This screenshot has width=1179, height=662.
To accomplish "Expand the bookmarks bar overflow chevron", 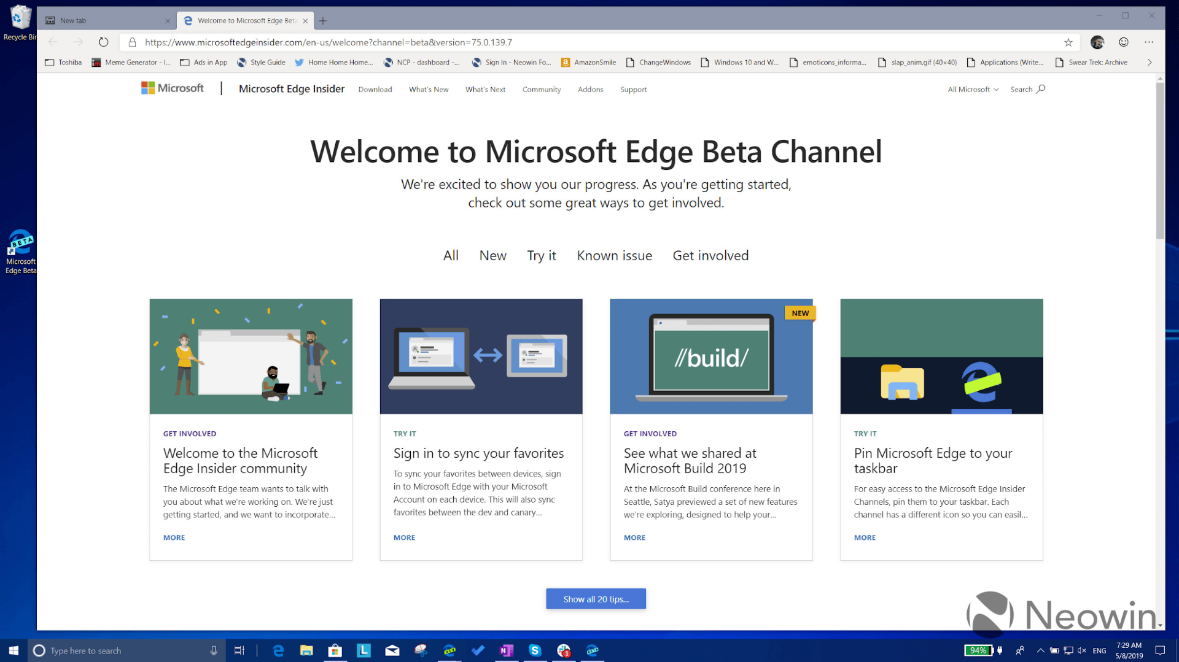I will [1150, 63].
